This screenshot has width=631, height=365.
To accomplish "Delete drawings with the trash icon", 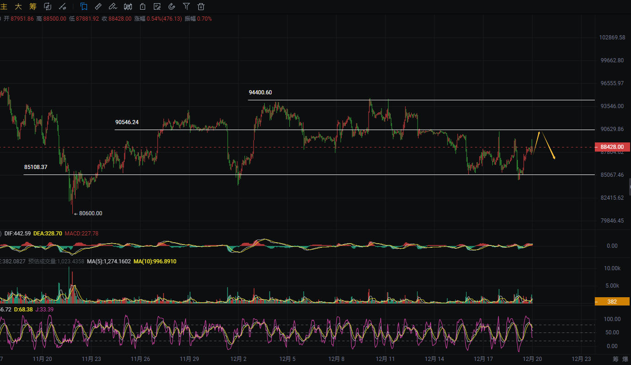I will pyautogui.click(x=201, y=6).
